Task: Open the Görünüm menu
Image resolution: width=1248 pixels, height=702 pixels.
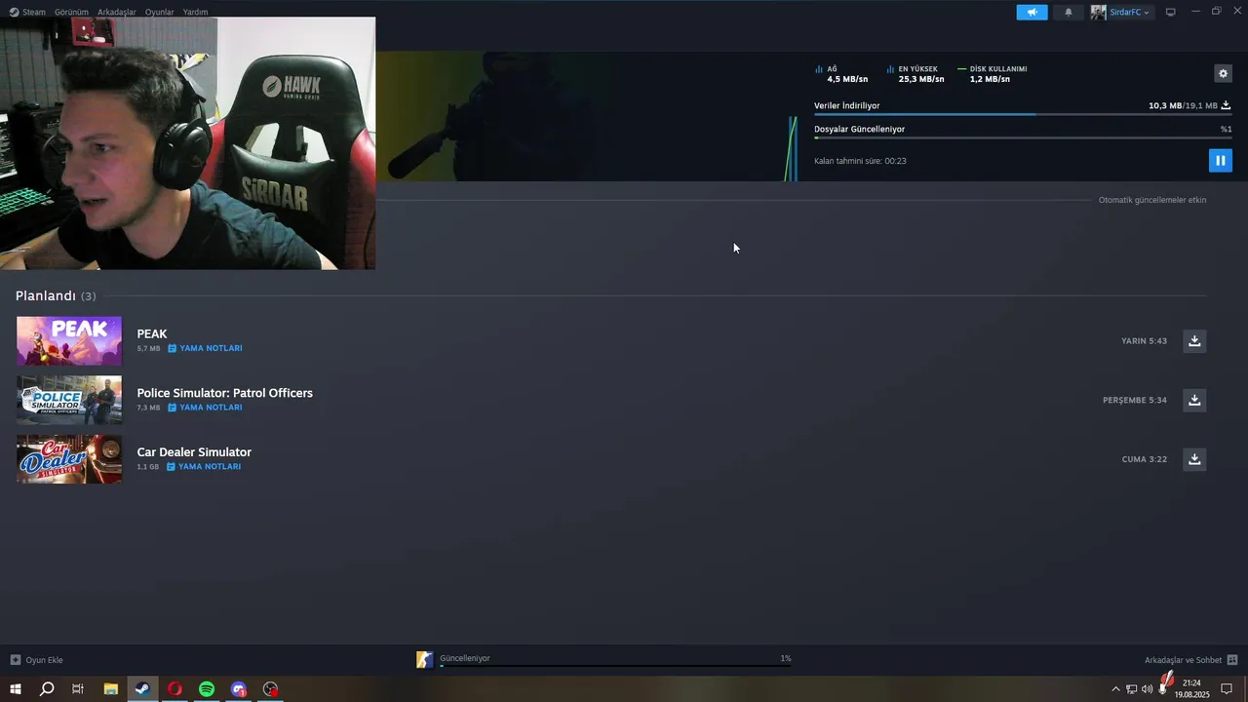Action: (x=71, y=12)
